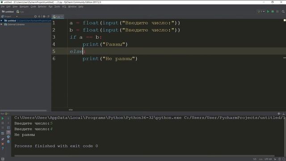Open the Edit menu
Screen dimensions: 286x161
coord(8,7)
